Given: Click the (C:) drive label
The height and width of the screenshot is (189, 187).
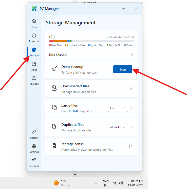Looking at the screenshot, I should (52, 37).
